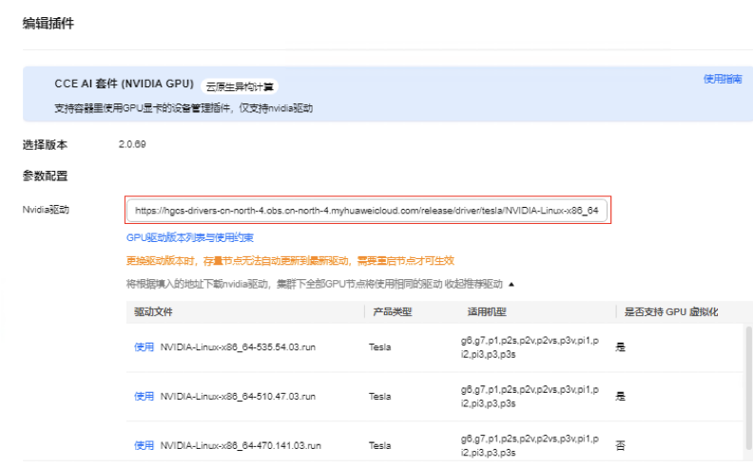The width and height of the screenshot is (753, 467).
Task: Click Tesla cell in 470.141.03 row
Action: point(380,445)
